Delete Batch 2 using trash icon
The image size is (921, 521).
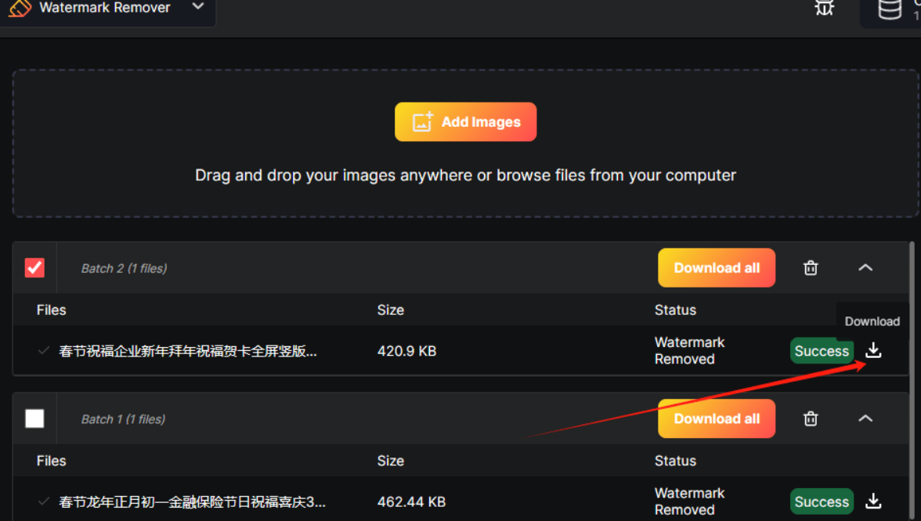pos(811,268)
